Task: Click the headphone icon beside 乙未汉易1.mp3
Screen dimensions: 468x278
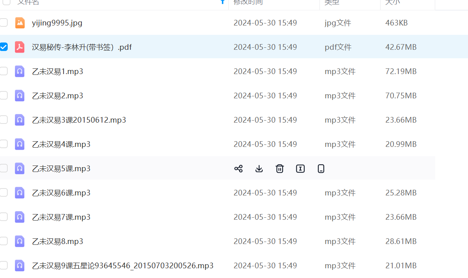Action: tap(20, 72)
